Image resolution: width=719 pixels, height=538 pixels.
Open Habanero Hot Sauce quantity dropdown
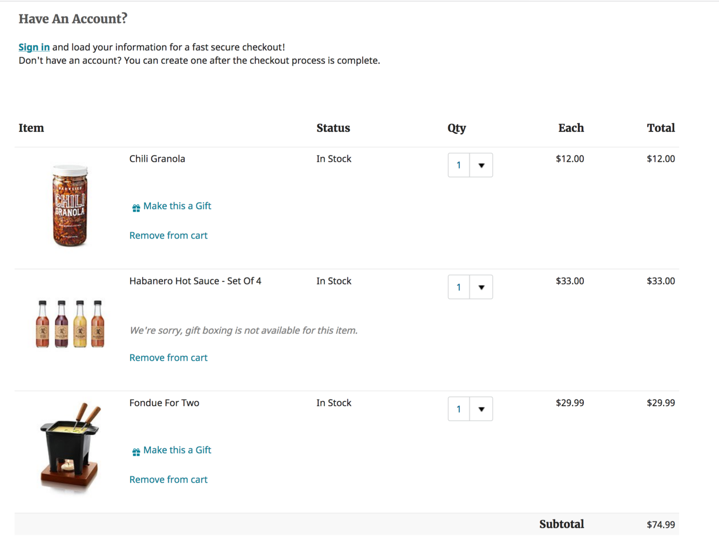coord(481,287)
